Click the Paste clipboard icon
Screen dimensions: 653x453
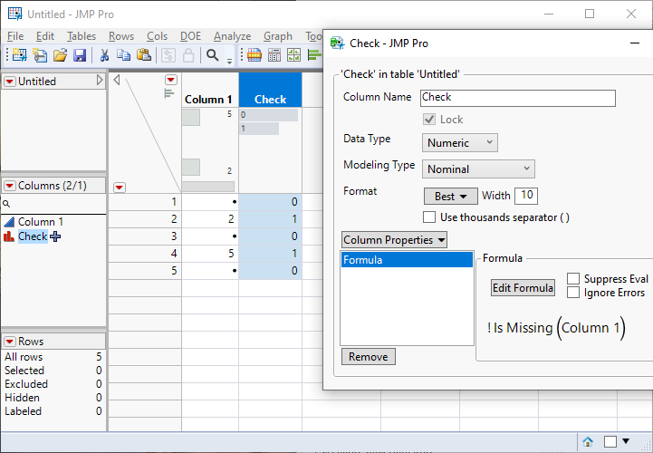(x=143, y=55)
